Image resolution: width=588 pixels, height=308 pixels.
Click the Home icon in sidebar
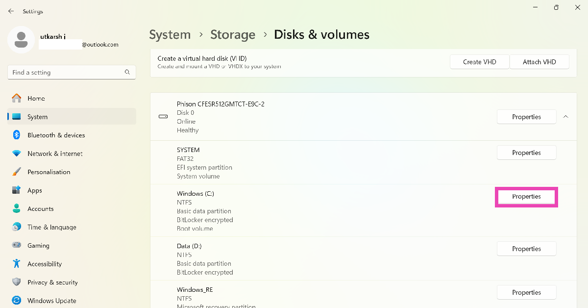tap(17, 98)
